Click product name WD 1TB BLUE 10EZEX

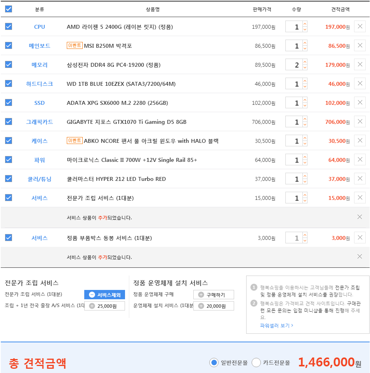[x=121, y=84]
